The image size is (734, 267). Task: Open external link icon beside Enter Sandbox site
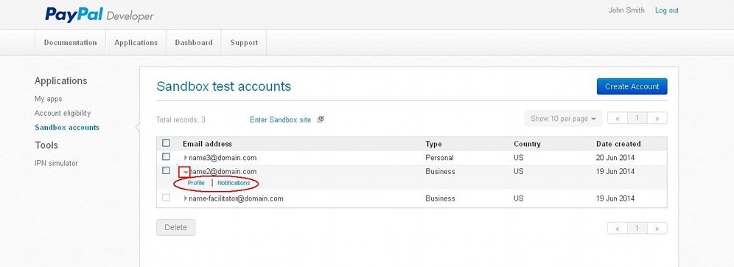321,119
